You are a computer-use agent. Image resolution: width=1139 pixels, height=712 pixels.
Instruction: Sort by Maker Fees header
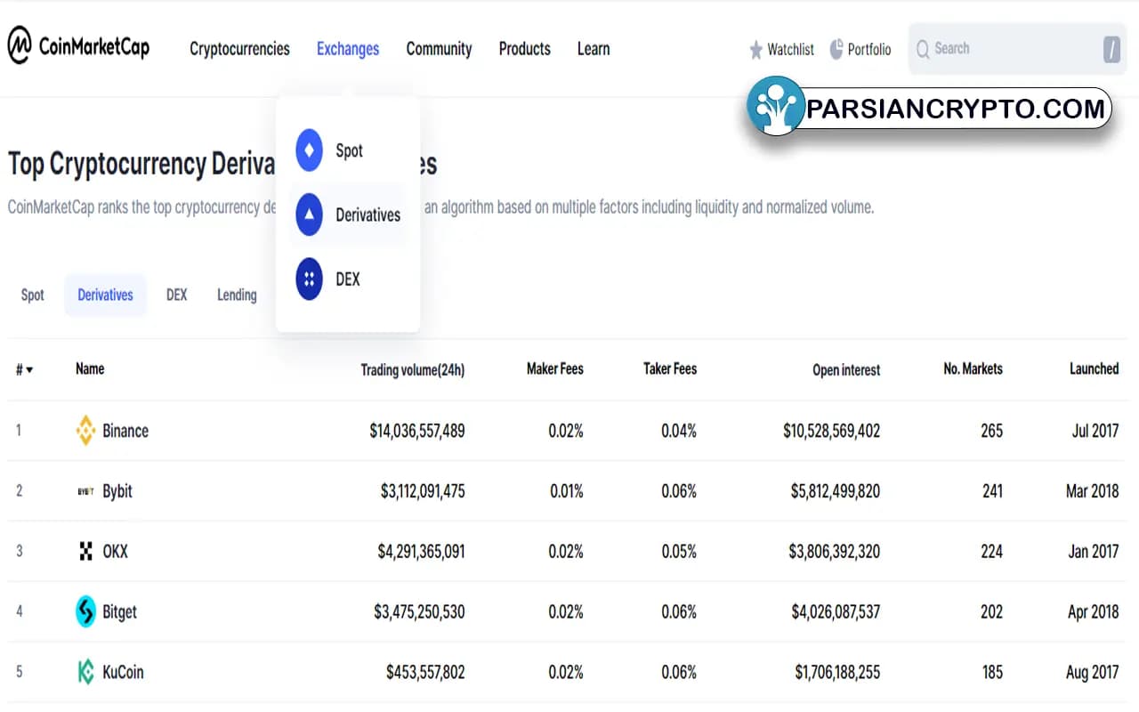click(x=555, y=368)
